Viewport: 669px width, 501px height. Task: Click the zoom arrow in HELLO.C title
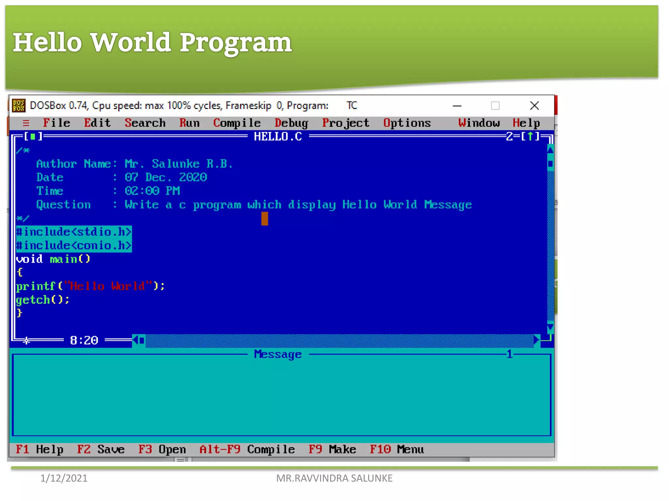click(x=530, y=136)
